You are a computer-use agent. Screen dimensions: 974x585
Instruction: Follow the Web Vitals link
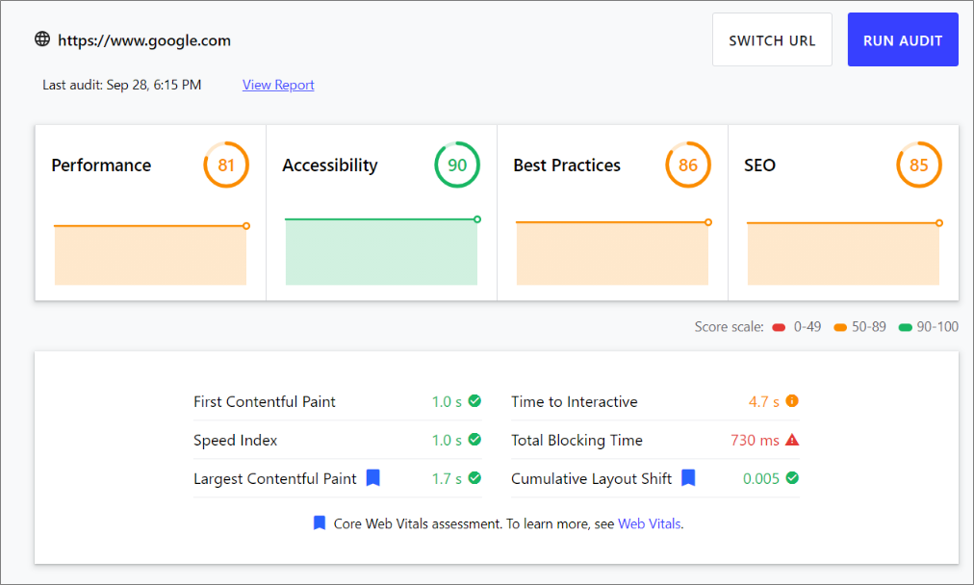[649, 524]
